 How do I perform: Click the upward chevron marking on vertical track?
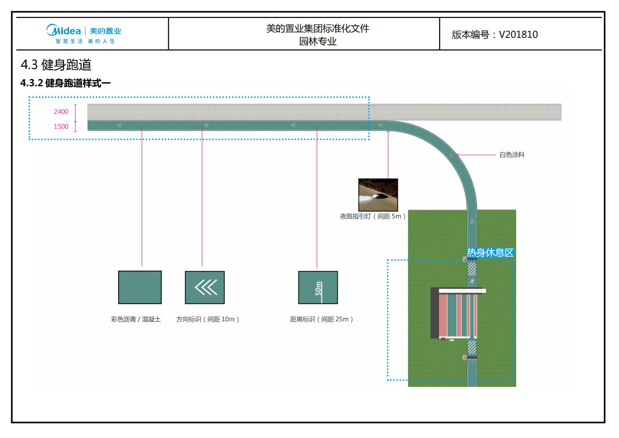(472, 222)
